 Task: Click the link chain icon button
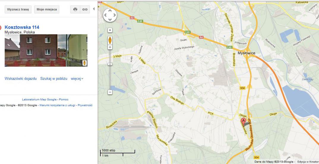pyautogui.click(x=85, y=9)
